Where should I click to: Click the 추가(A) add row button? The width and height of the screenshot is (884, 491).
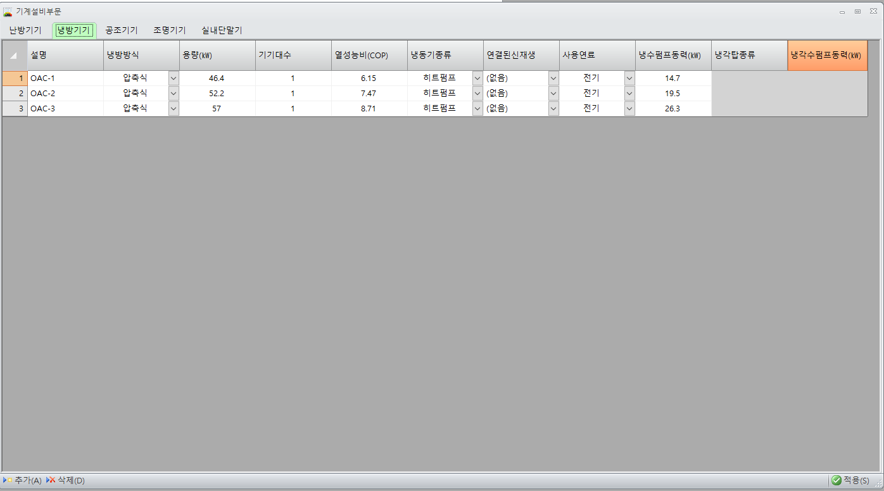pos(23,480)
